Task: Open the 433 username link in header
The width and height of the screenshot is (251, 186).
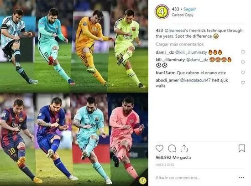Action: pyautogui.click(x=175, y=9)
